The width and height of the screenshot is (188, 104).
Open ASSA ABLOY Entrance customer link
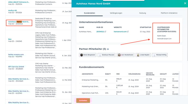[19, 2]
